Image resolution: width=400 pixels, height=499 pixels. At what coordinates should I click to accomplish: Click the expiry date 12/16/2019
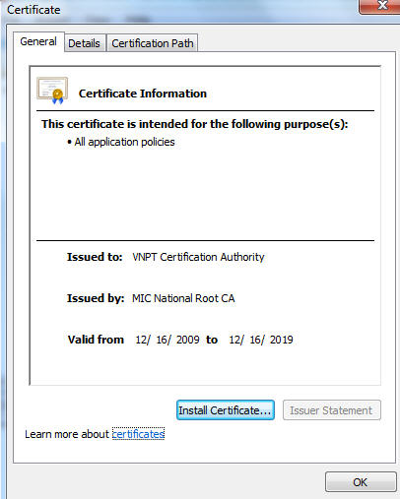tap(261, 340)
